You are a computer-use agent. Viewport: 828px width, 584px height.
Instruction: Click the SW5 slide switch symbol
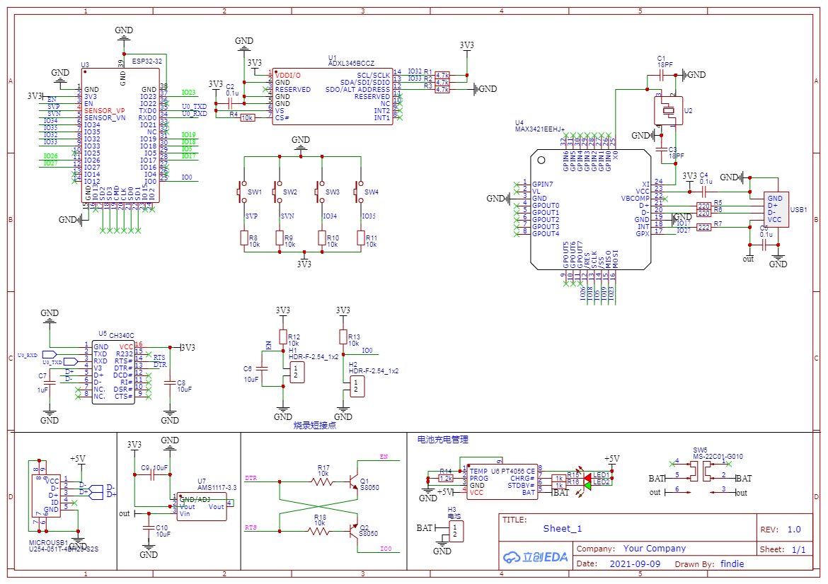coord(701,471)
